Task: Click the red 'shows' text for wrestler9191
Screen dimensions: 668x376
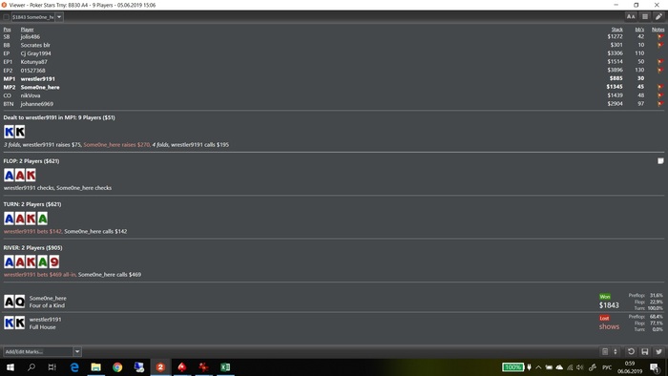Action: pos(609,326)
